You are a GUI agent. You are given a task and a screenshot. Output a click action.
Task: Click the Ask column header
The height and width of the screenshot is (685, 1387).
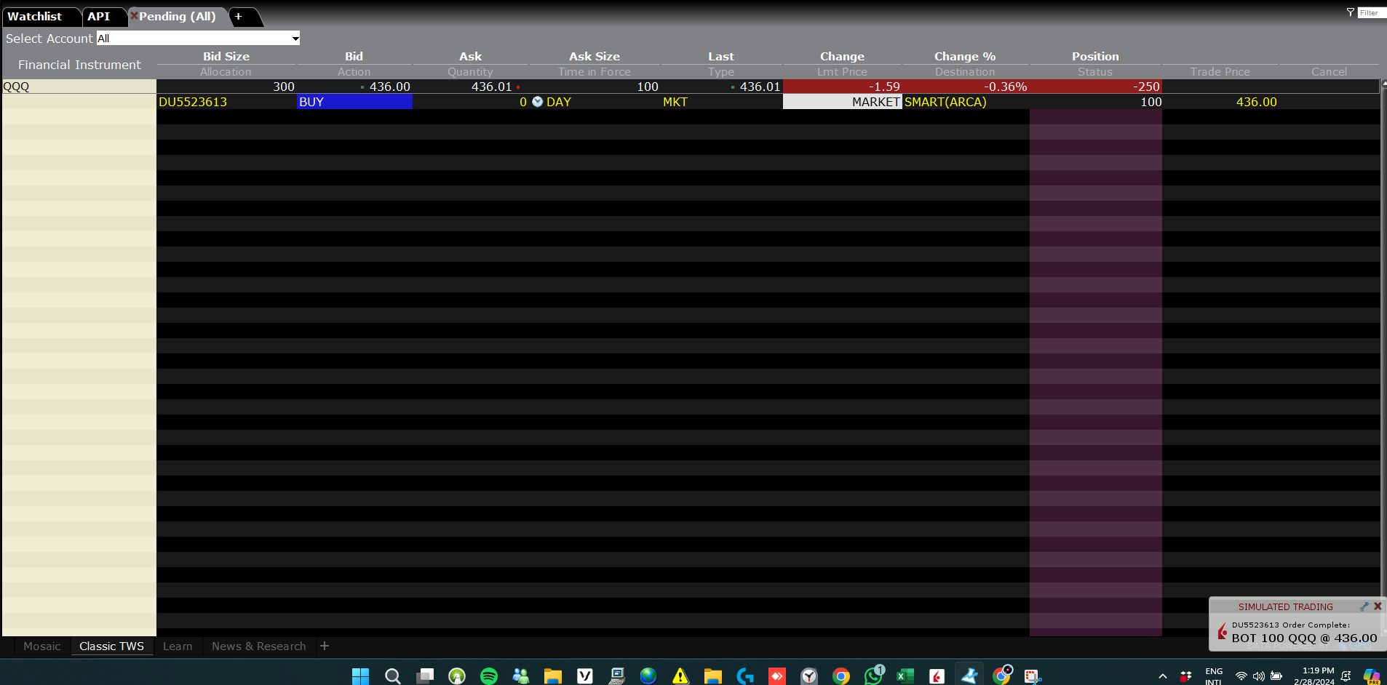point(471,56)
